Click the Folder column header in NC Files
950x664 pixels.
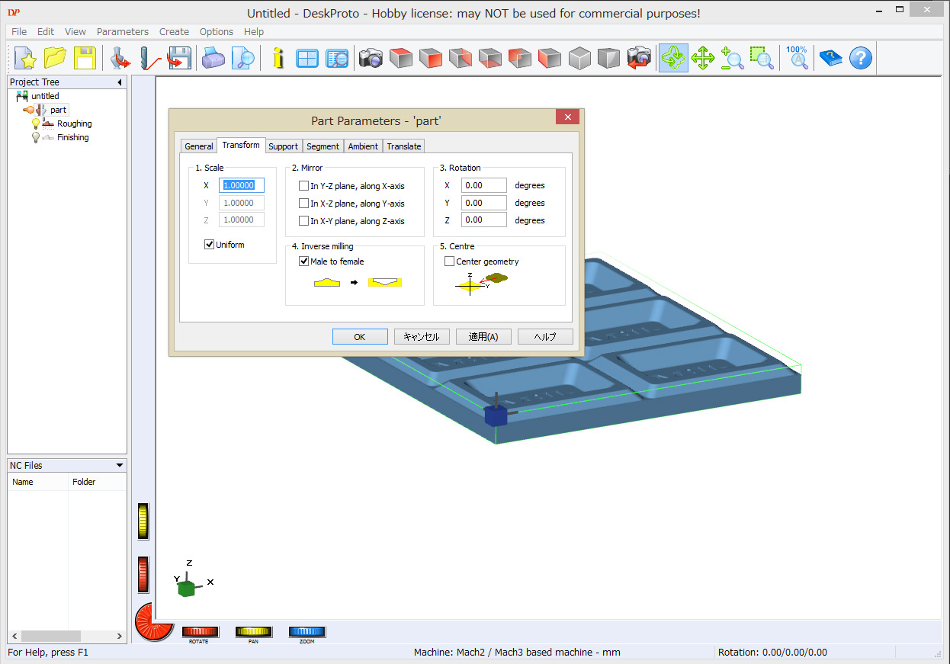[x=98, y=482]
